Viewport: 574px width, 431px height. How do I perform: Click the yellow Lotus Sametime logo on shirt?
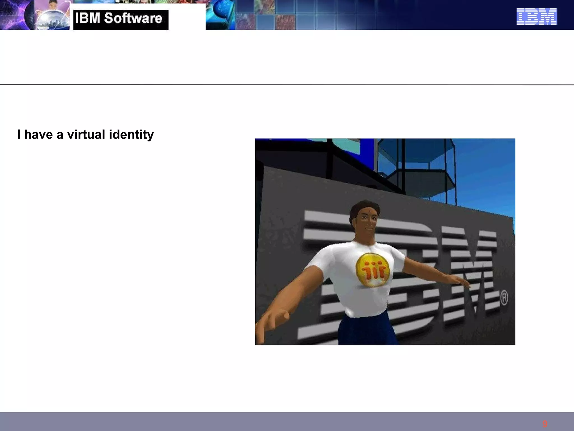[373, 270]
